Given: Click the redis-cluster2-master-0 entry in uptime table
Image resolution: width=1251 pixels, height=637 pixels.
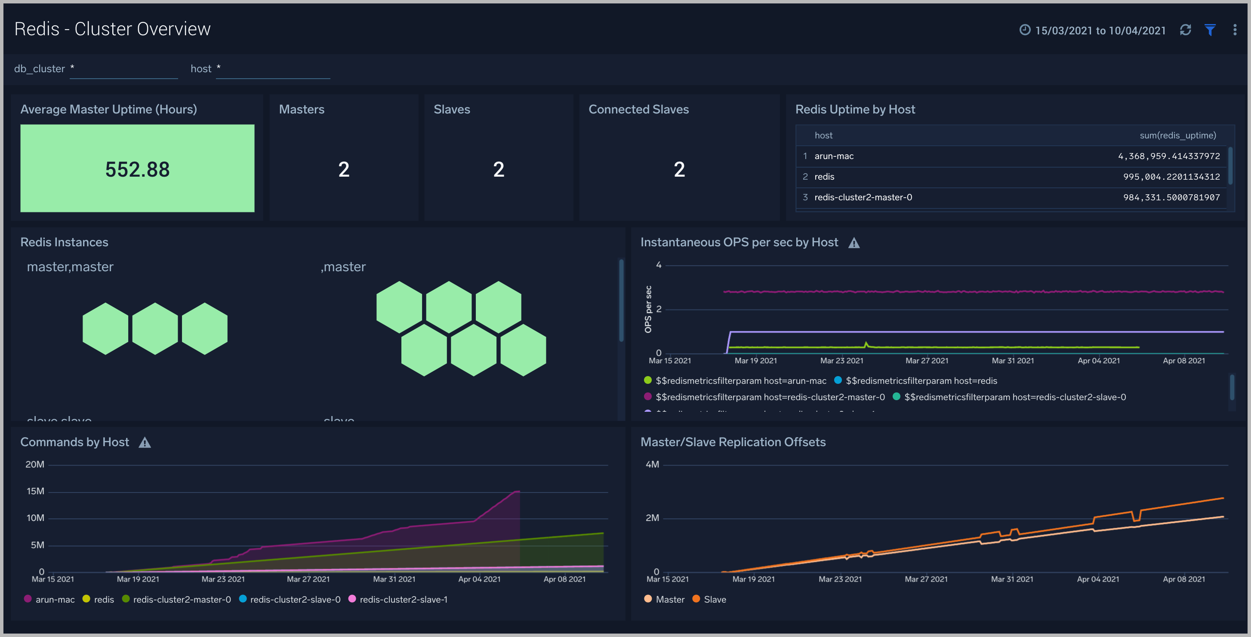Looking at the screenshot, I should pyautogui.click(x=863, y=197).
